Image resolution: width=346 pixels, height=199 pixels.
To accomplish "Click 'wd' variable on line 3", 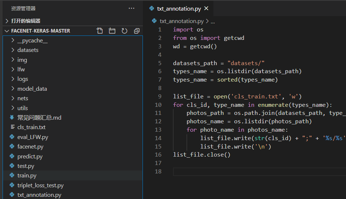I will (x=176, y=46).
